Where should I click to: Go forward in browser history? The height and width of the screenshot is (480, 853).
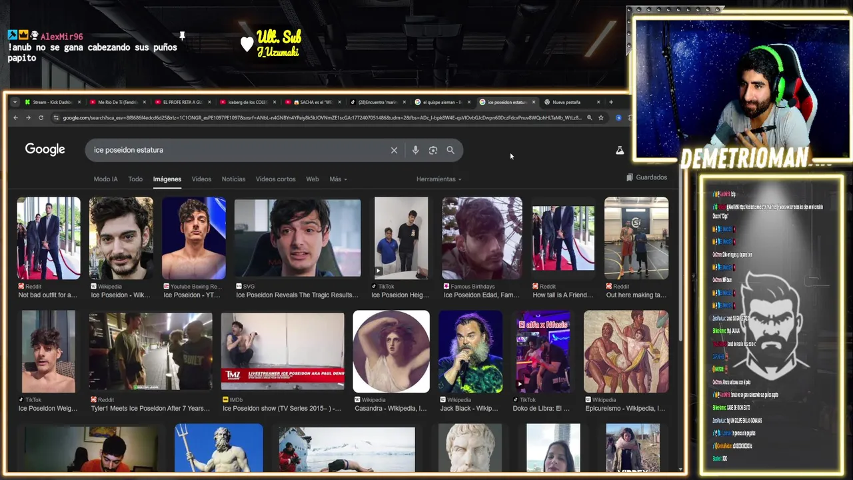point(28,118)
